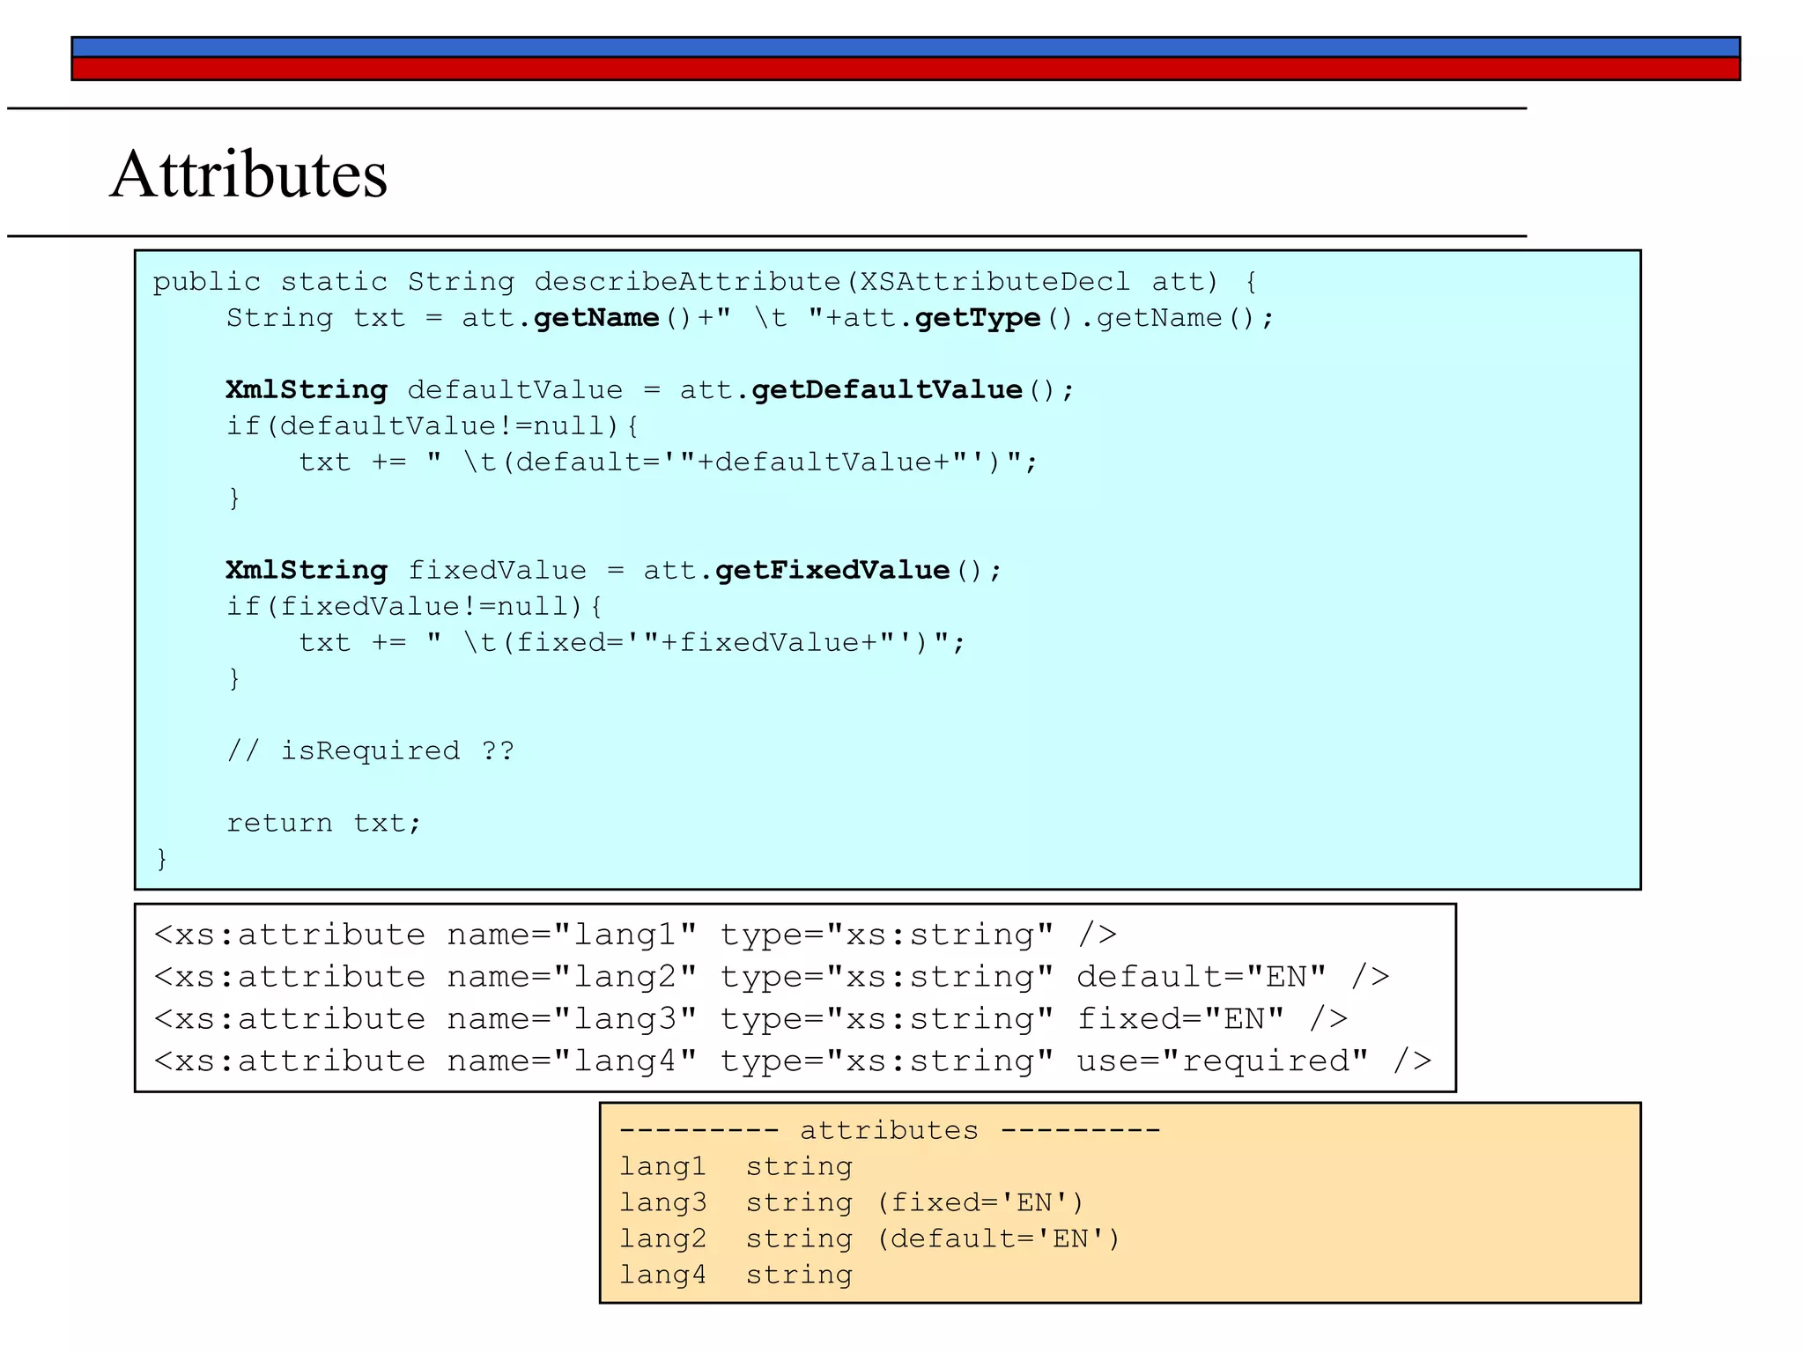Click the output row "lang2 string (default='EN')"
This screenshot has height=1353, width=1804.
click(x=869, y=1238)
